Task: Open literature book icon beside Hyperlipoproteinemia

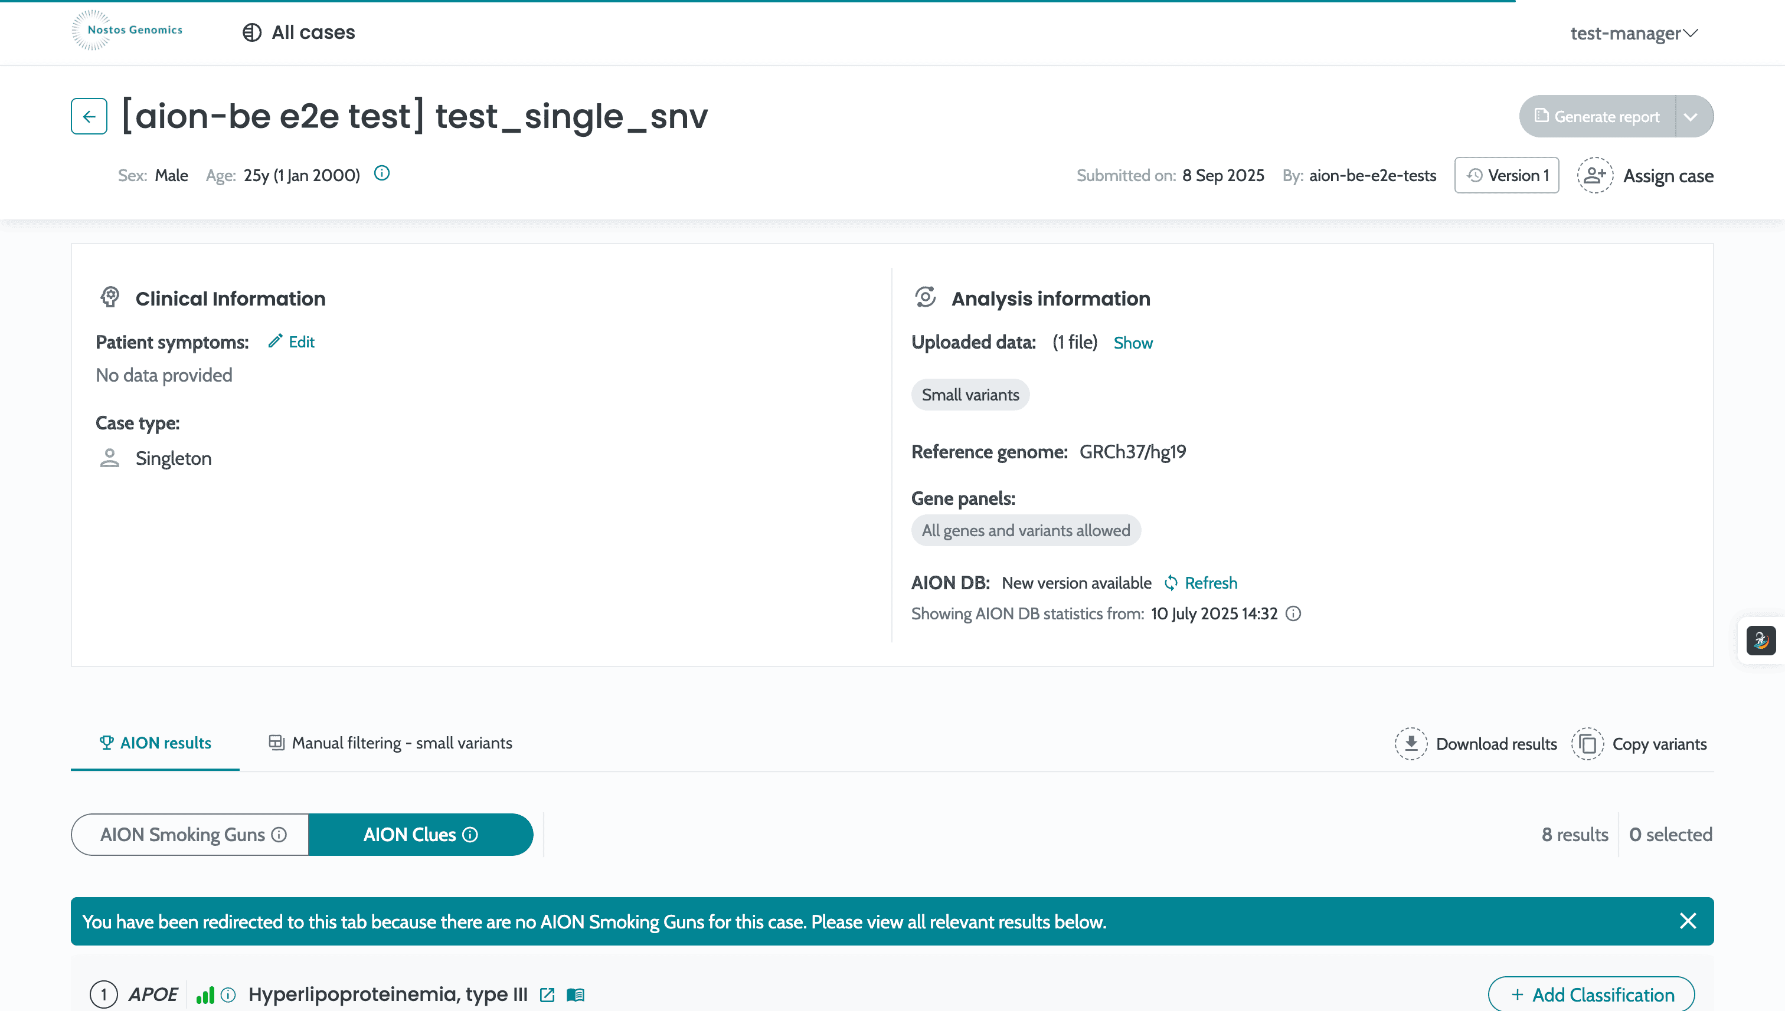Action: [x=576, y=994]
